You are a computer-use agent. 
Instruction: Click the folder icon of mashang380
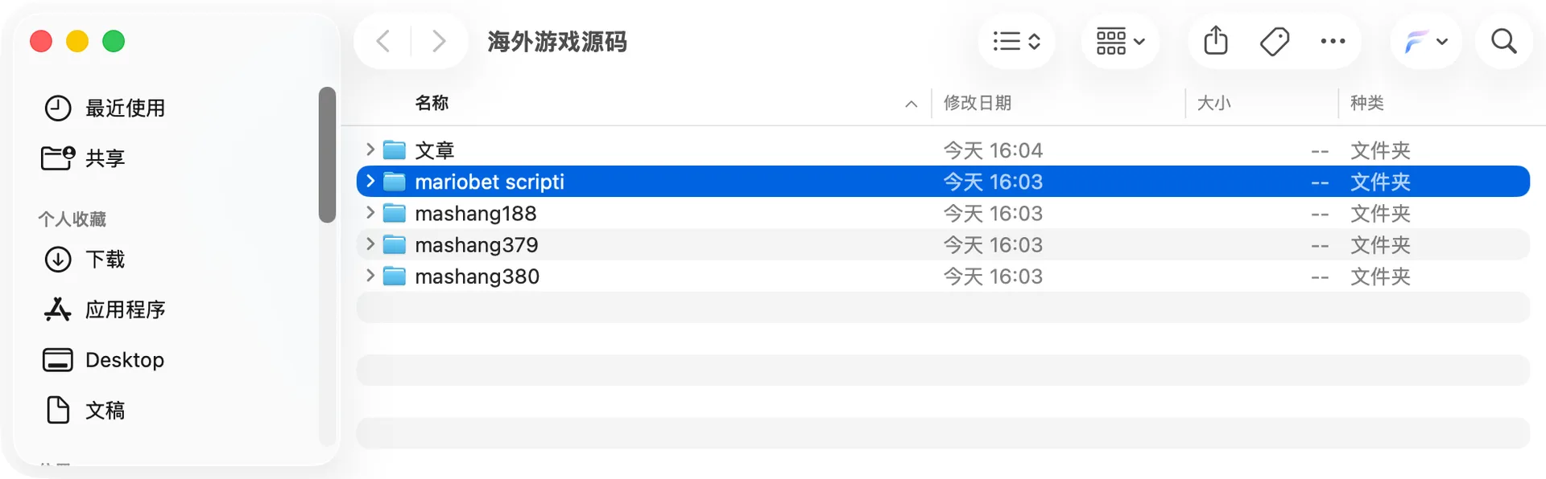point(395,276)
